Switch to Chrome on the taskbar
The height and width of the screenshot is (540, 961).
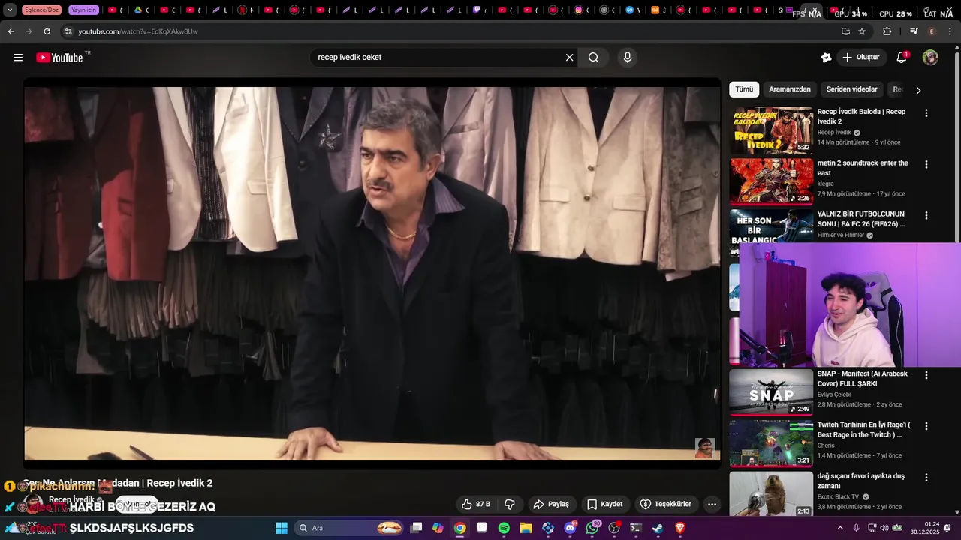pyautogui.click(x=459, y=528)
